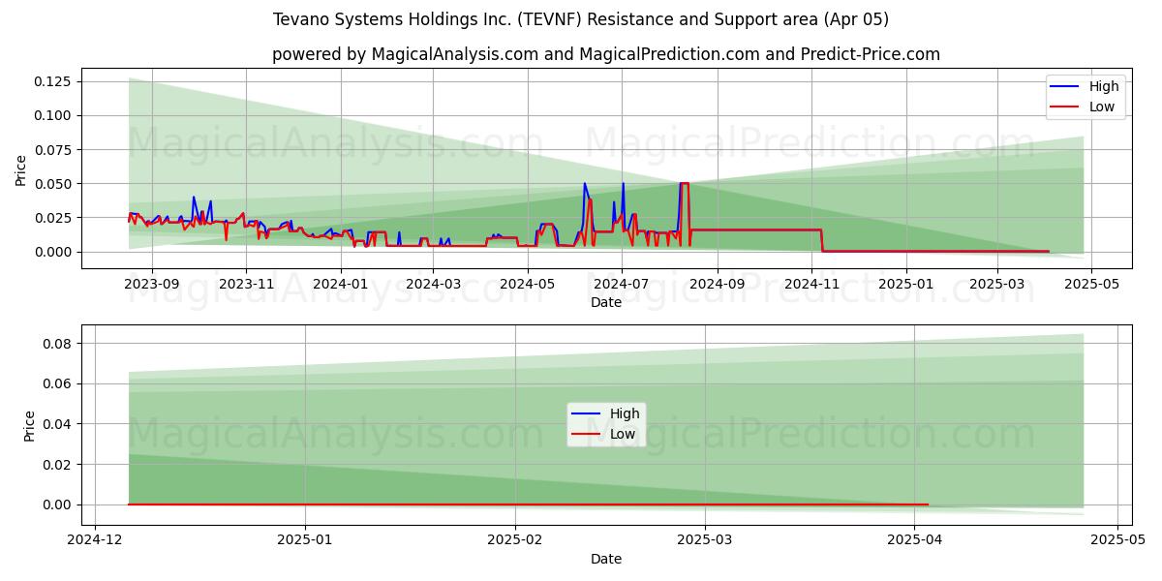1162x581 pixels.
Task: Click the 2024-12 x-axis label in bottom chart
Action: pos(96,540)
